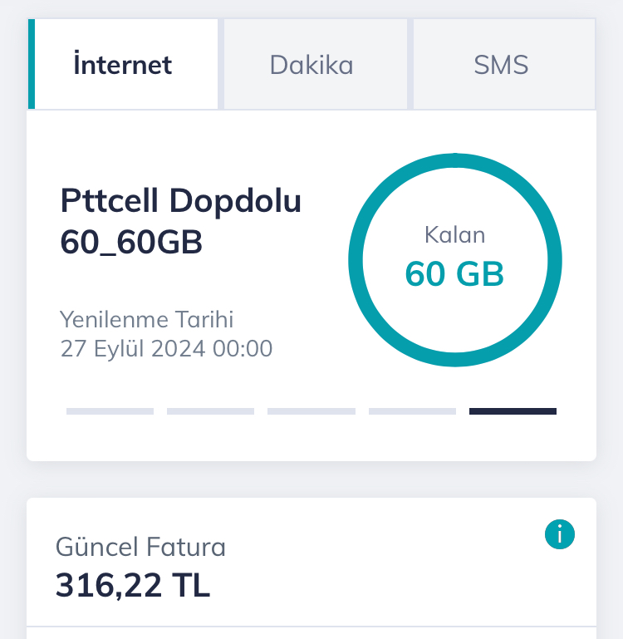
Task: Open the Güncel Fatura label
Action: 140,547
